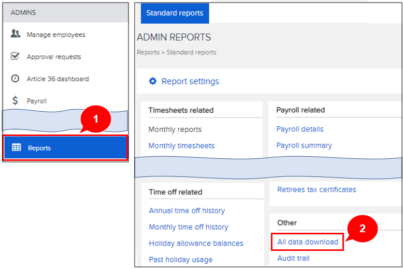Click the Article 36 dashboard clock icon

[x=15, y=79]
